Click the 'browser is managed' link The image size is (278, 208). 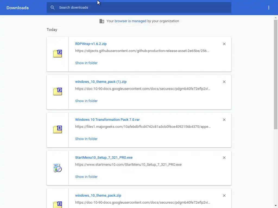tap(130, 21)
